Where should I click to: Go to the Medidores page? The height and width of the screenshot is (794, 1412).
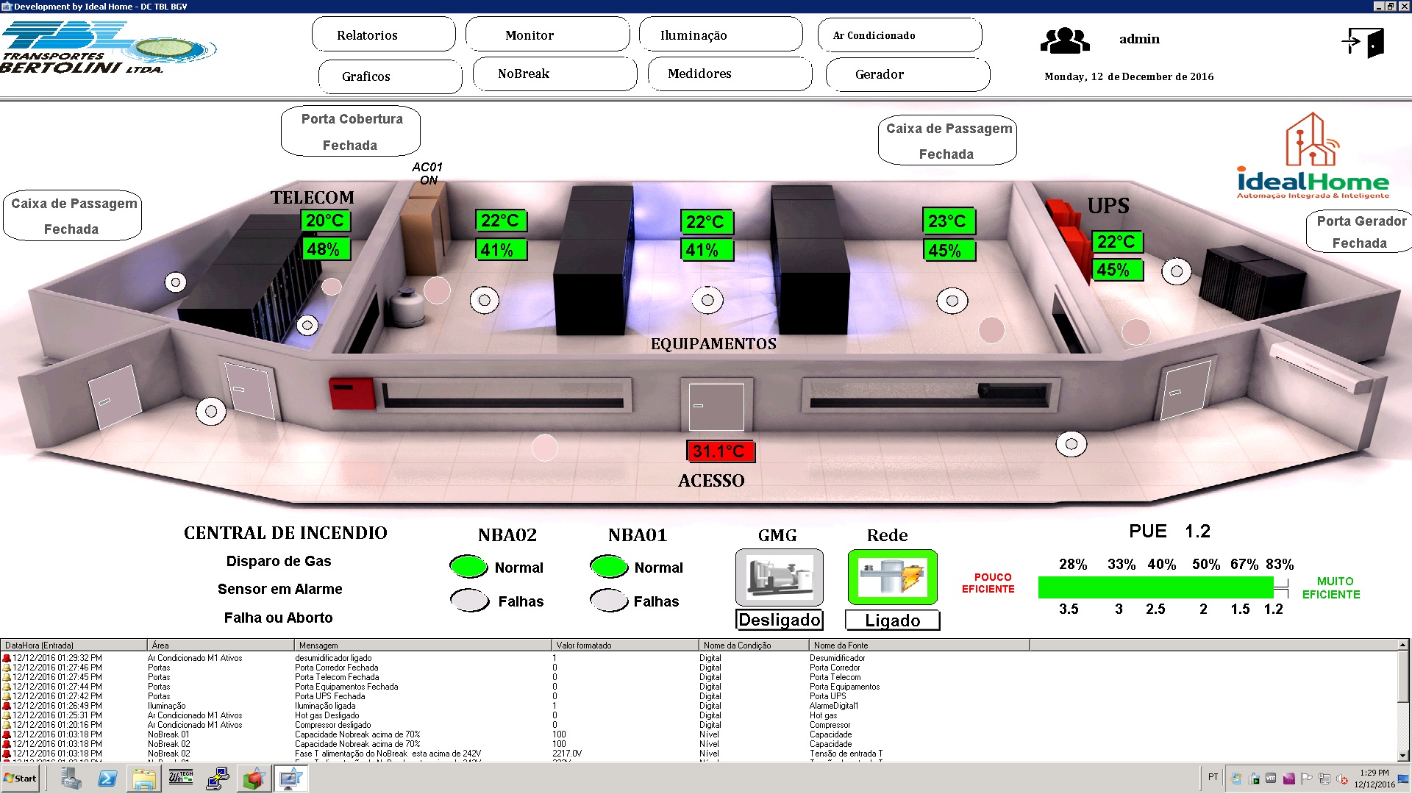(x=730, y=74)
